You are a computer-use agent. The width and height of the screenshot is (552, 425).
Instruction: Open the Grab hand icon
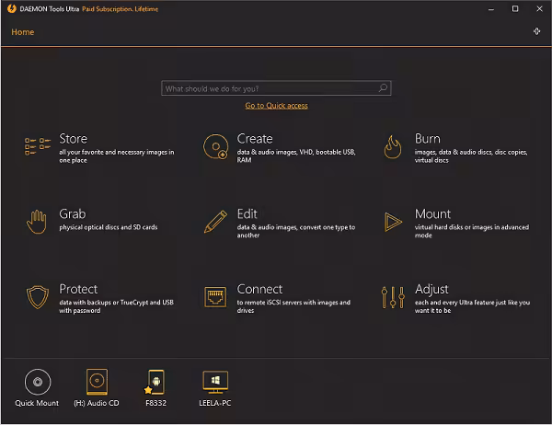click(x=37, y=221)
